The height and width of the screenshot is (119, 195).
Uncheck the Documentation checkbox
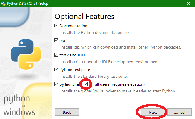[x=56, y=26]
